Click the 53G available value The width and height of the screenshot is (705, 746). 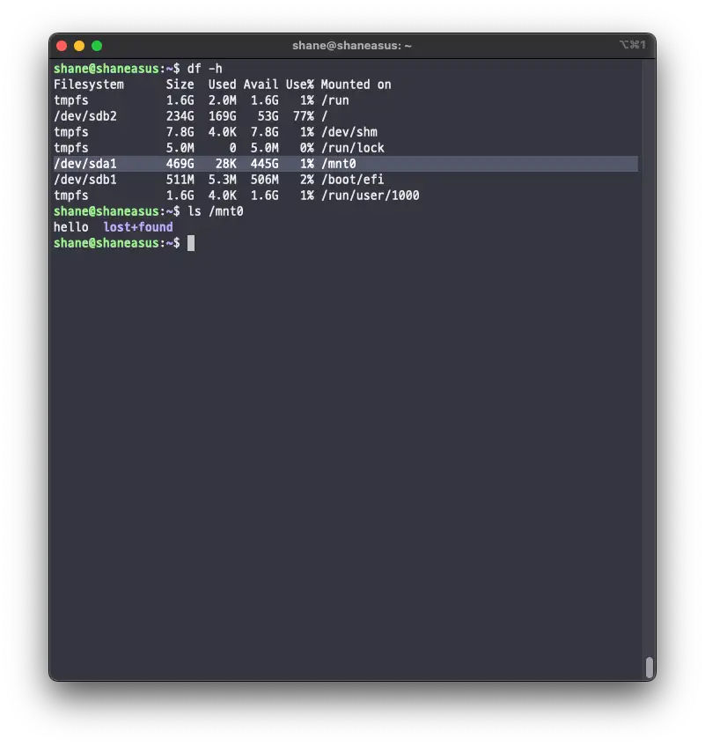coord(268,116)
